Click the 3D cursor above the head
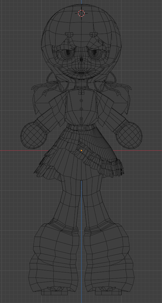 pyautogui.click(x=81, y=13)
